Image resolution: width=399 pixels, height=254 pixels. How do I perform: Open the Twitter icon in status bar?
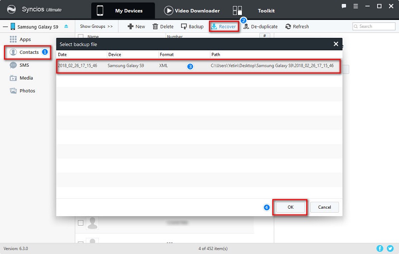coord(390,249)
